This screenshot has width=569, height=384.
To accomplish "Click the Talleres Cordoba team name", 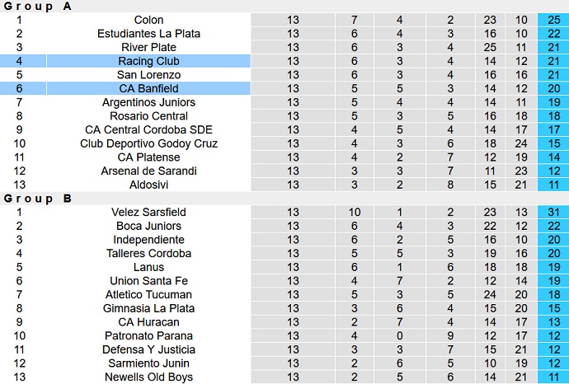I will 148,254.
